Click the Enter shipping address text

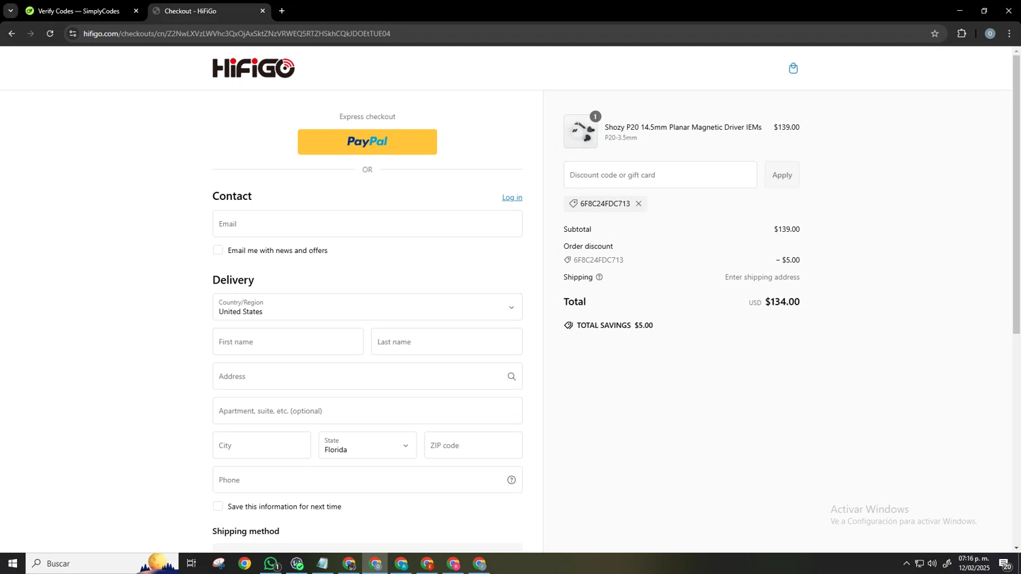point(762,277)
